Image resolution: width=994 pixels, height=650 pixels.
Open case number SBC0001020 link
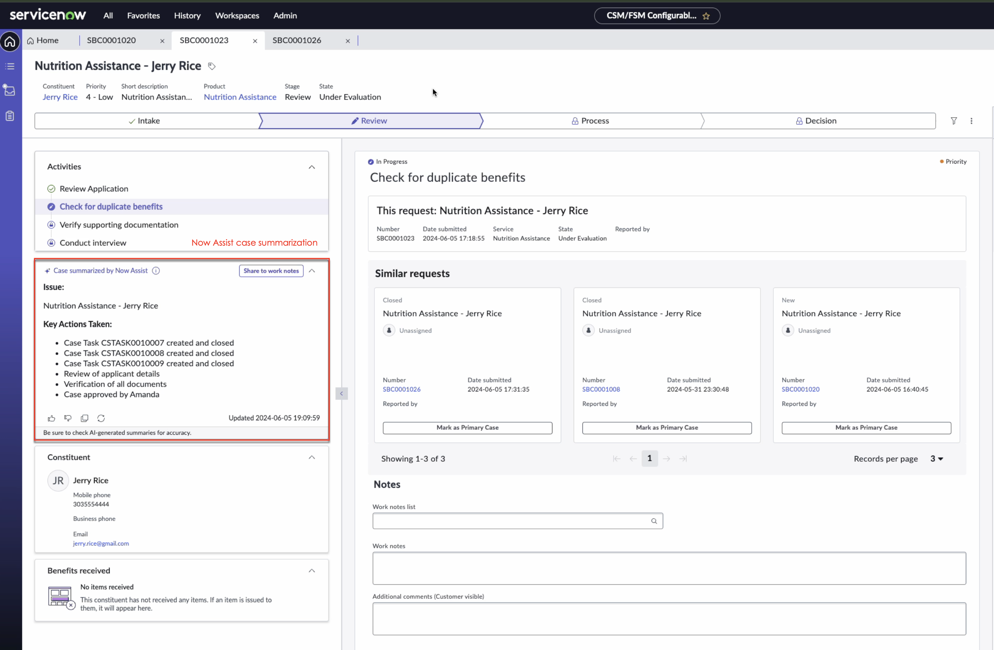(801, 389)
